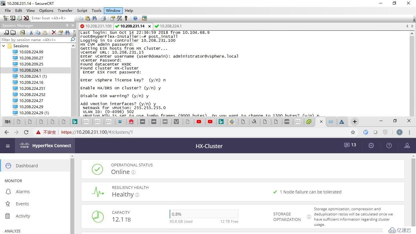This screenshot has width=416, height=234.
Task: Collapse the Sessions folder tree
Action: tap(4, 46)
